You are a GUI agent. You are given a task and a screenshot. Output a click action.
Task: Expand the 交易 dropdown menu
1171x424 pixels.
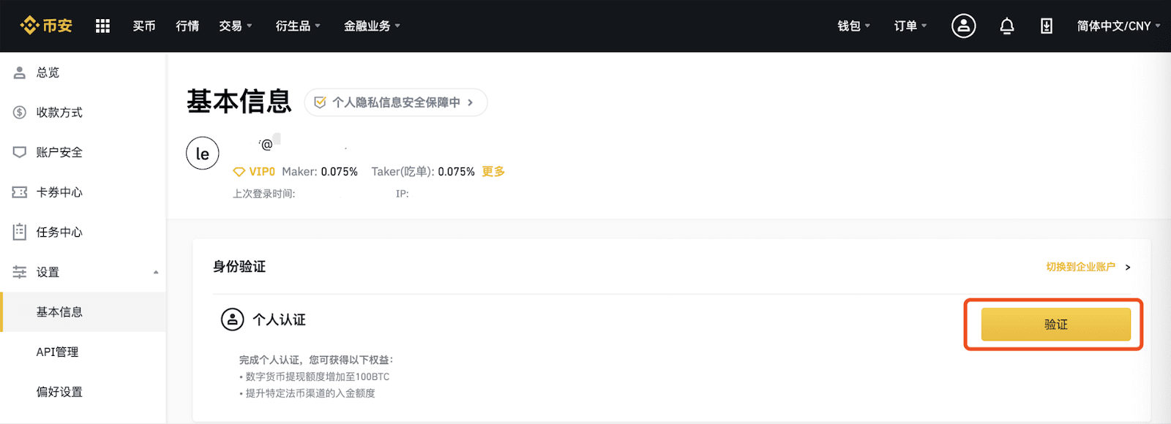(x=236, y=26)
